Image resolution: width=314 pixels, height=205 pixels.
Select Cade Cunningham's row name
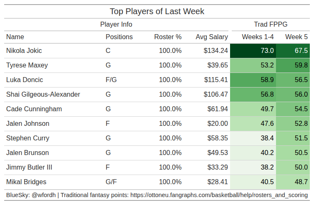coord(34,109)
